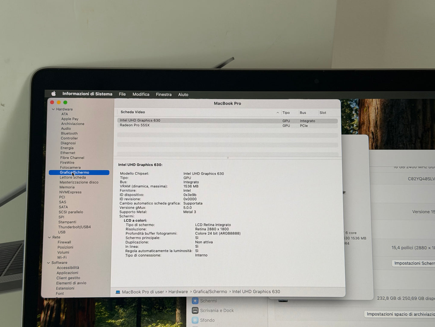Sort by the Slot column header
Image resolution: width=435 pixels, height=327 pixels.
[x=323, y=113]
